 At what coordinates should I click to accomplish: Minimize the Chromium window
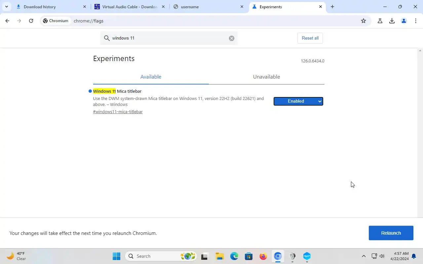click(x=385, y=7)
